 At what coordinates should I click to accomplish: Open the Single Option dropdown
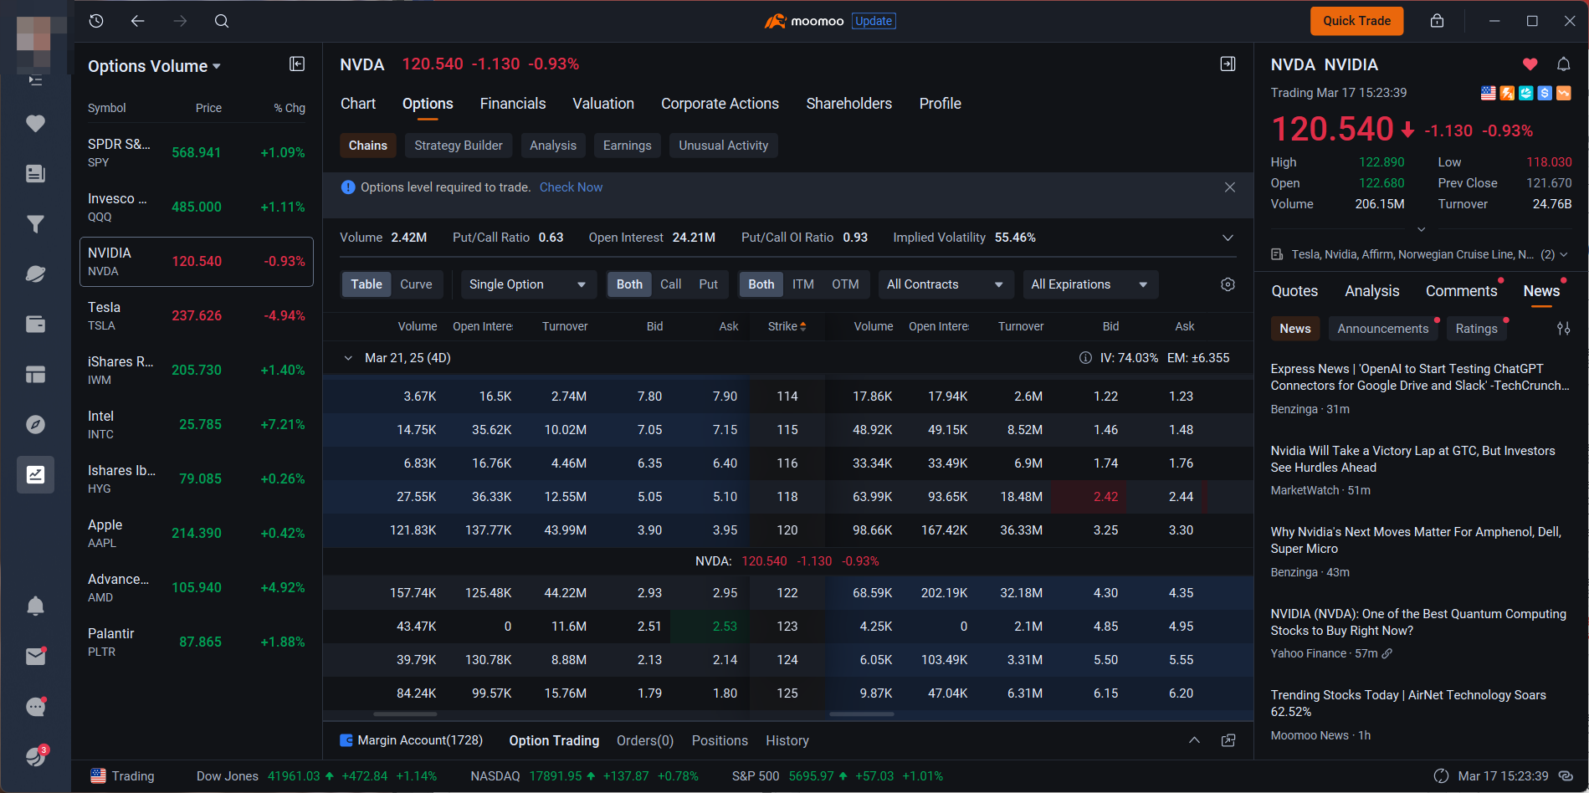[x=528, y=284]
